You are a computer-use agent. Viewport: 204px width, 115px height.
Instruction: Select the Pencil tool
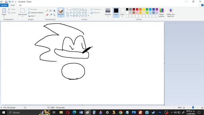[x=47, y=11]
